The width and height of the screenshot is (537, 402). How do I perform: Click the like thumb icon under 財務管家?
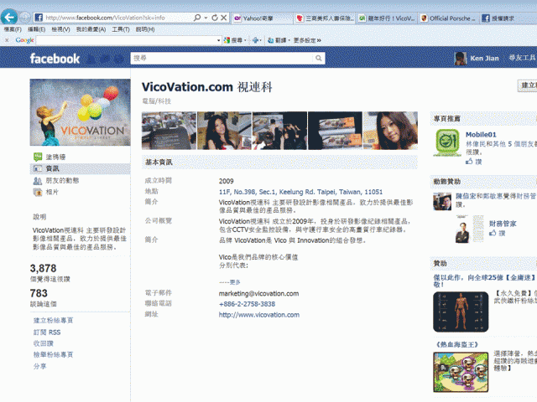pyautogui.click(x=493, y=233)
